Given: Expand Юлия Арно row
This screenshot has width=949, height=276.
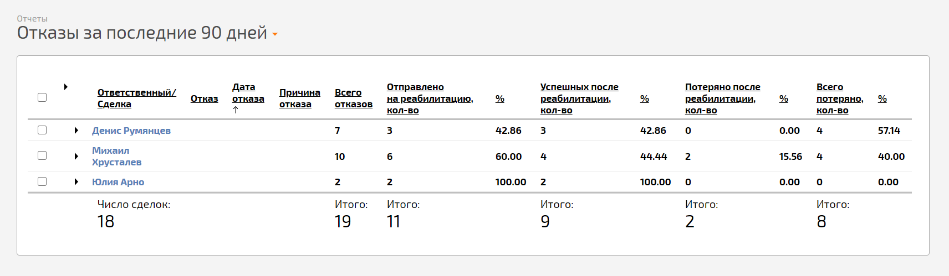Looking at the screenshot, I should coord(76,182).
